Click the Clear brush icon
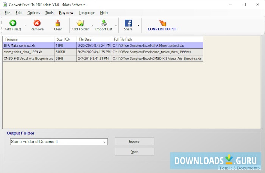The width and height of the screenshot is (265, 173). click(58, 23)
